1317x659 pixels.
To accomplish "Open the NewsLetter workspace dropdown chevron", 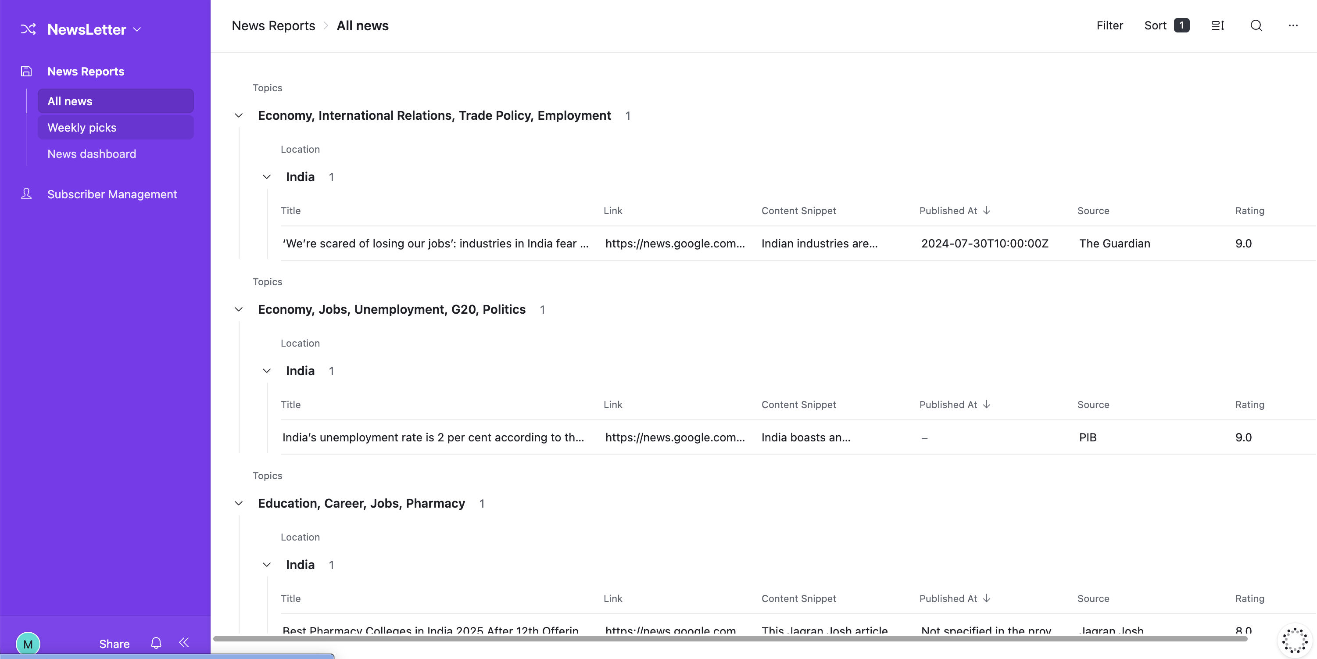I will (x=137, y=30).
